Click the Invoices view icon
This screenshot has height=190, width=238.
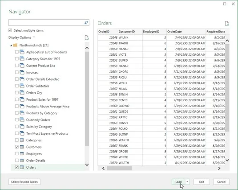pos(22,72)
